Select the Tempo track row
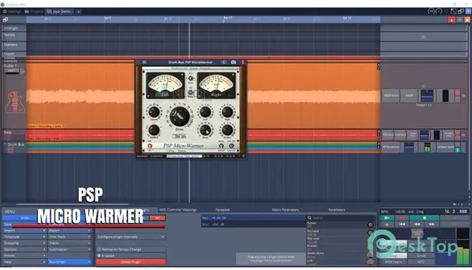 point(14,36)
